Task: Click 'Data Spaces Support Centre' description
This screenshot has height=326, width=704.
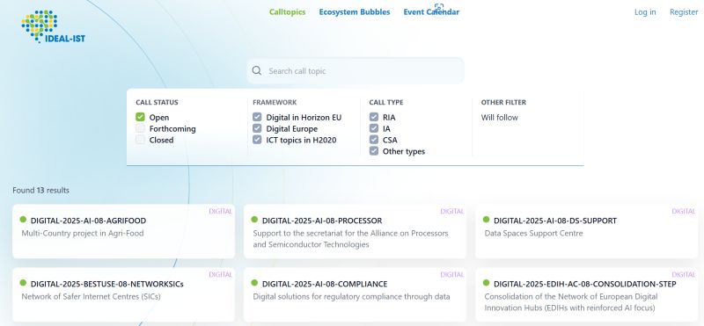Action: coord(534,233)
